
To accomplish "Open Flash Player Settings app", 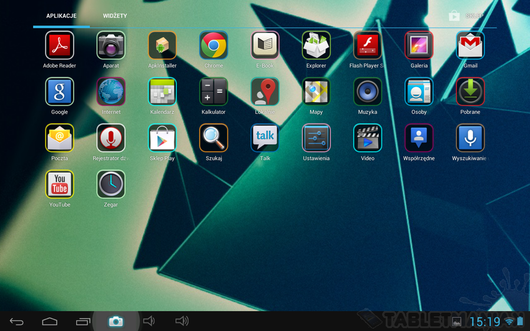I will [367, 45].
